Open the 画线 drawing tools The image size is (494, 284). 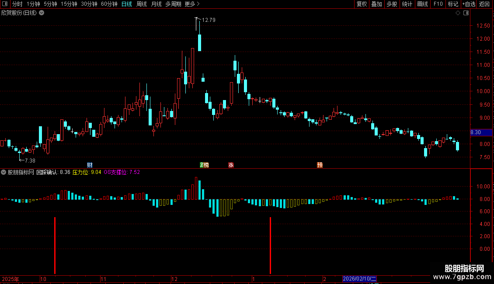[422, 4]
